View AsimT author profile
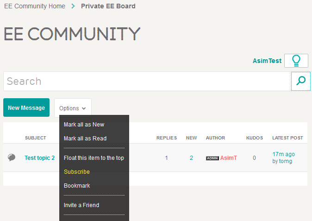Viewport: 312px width, 221px height. click(228, 158)
